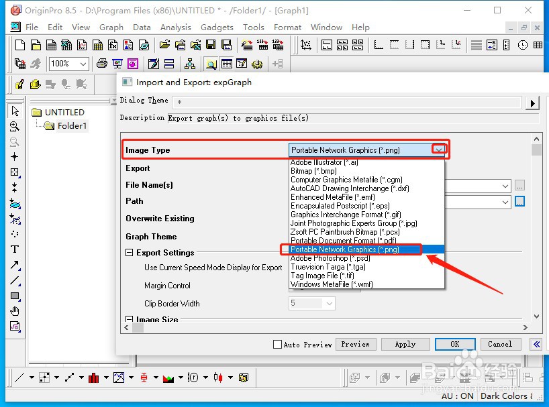
Task: Select the Screen Reader crosshair tool
Action: click(14, 157)
